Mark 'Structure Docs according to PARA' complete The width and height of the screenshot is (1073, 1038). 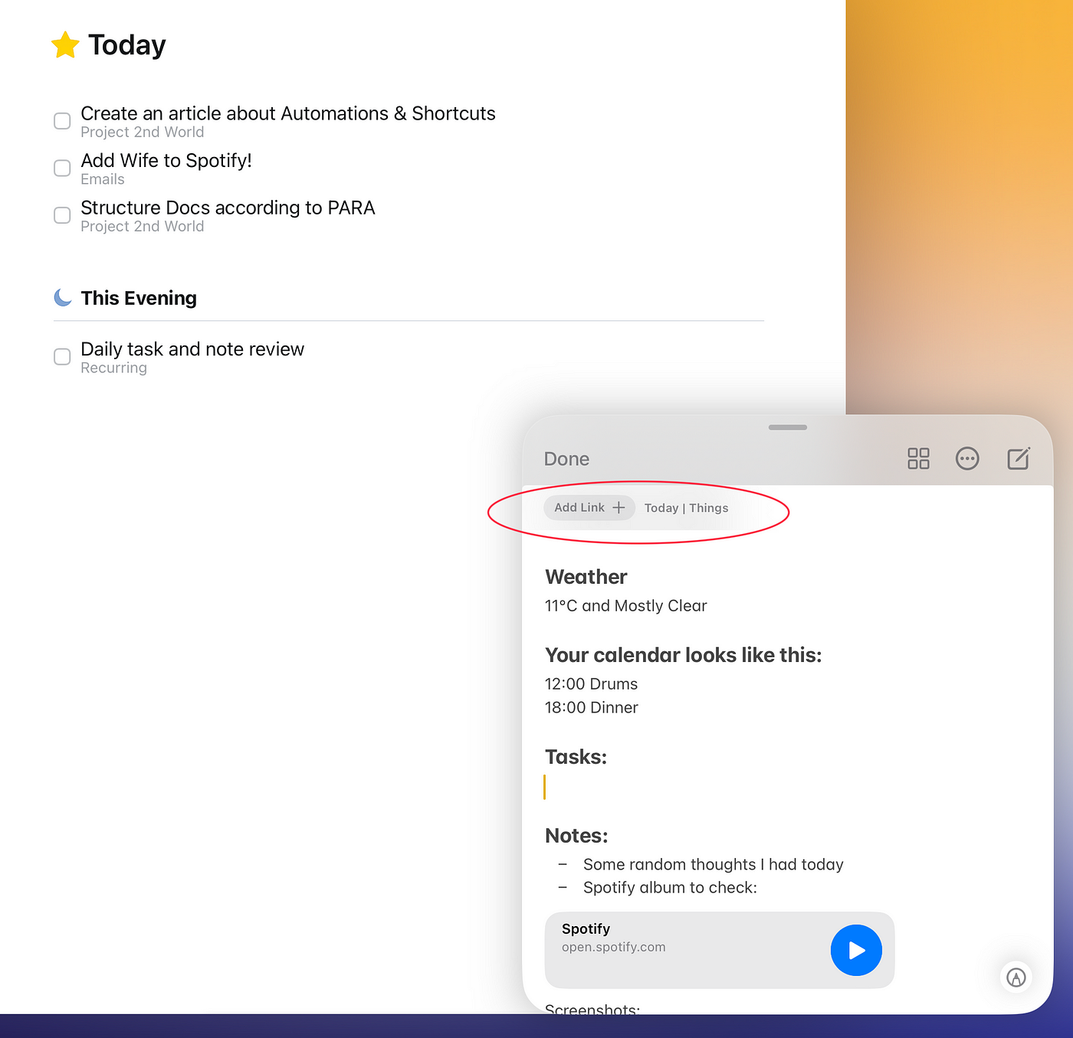[62, 215]
